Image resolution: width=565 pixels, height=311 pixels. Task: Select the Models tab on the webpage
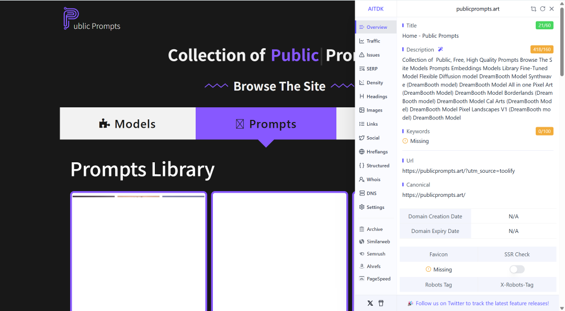point(128,124)
